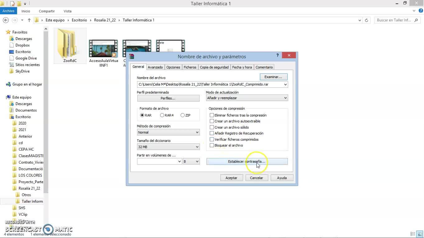This screenshot has height=238, width=424.
Task: Select the AccesoAulaVirtualINF1 video file
Action: [x=104, y=53]
